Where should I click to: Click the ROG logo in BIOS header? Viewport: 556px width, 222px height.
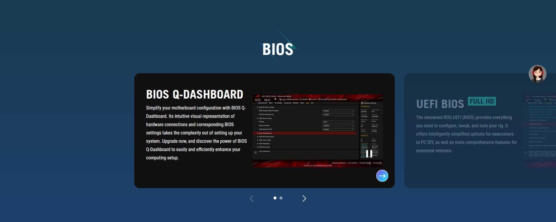(257, 96)
